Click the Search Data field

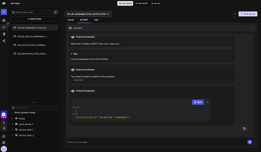pos(34,107)
